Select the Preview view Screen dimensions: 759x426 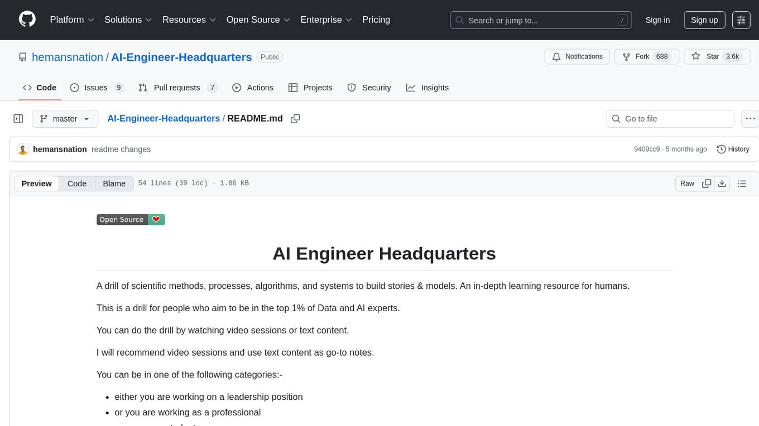[x=37, y=183]
